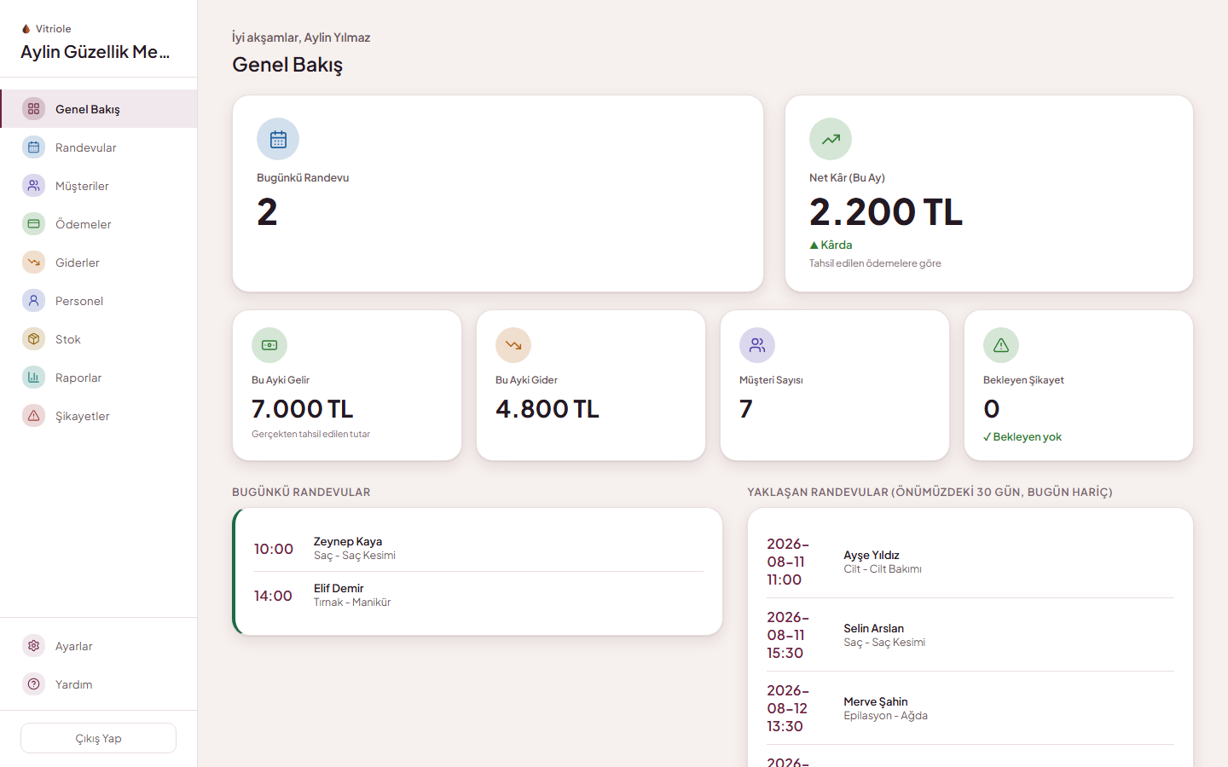Click the trending-down icon on Bu Ayki Gider card
This screenshot has width=1228, height=767.
(513, 345)
